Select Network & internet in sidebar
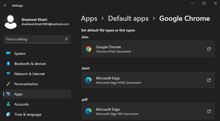This screenshot has width=220, height=121. [29, 74]
